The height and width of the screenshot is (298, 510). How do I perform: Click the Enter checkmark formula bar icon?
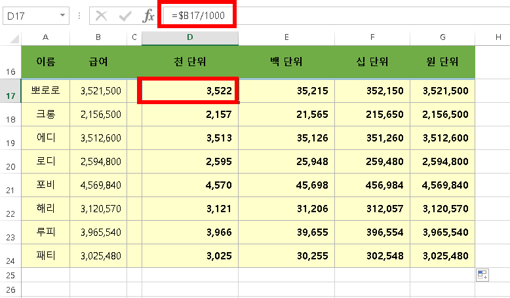(125, 16)
